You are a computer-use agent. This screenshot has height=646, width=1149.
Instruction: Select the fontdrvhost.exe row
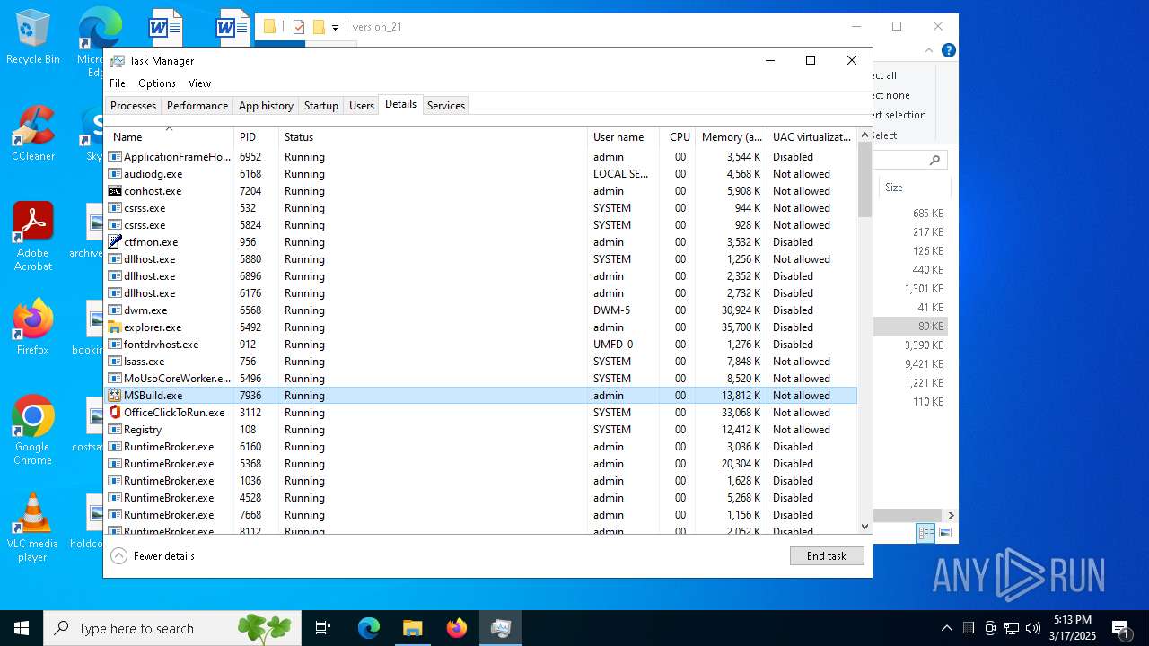(x=481, y=345)
